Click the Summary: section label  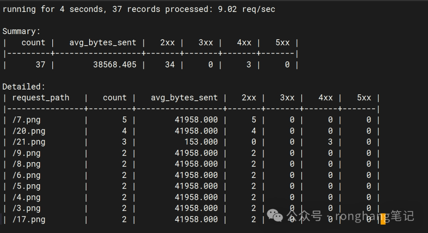point(21,31)
